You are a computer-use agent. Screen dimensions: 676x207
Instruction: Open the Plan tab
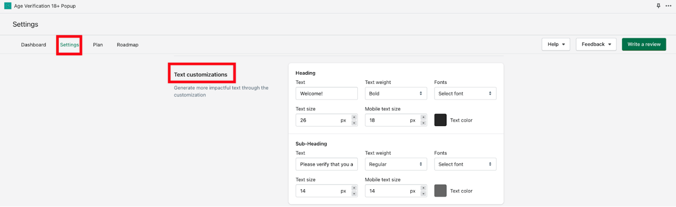click(x=98, y=44)
